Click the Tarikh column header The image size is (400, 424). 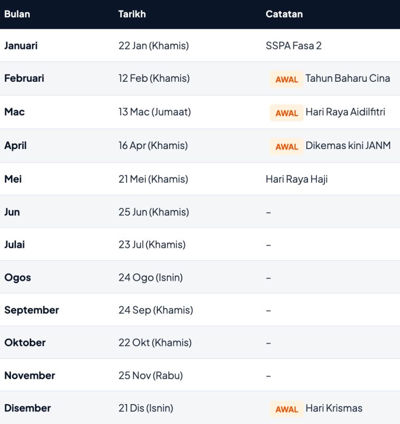point(132,14)
